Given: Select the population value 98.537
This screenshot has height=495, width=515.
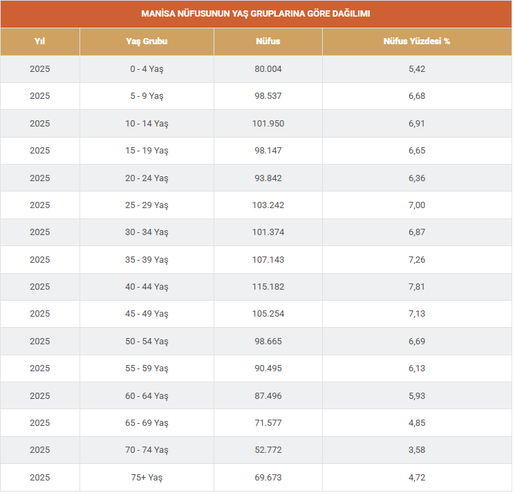Looking at the screenshot, I should point(268,96).
